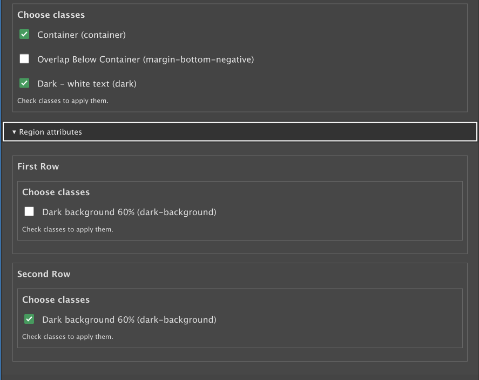Image resolution: width=479 pixels, height=380 pixels.
Task: Click Choose classes heading under First Row
Action: [x=56, y=192]
